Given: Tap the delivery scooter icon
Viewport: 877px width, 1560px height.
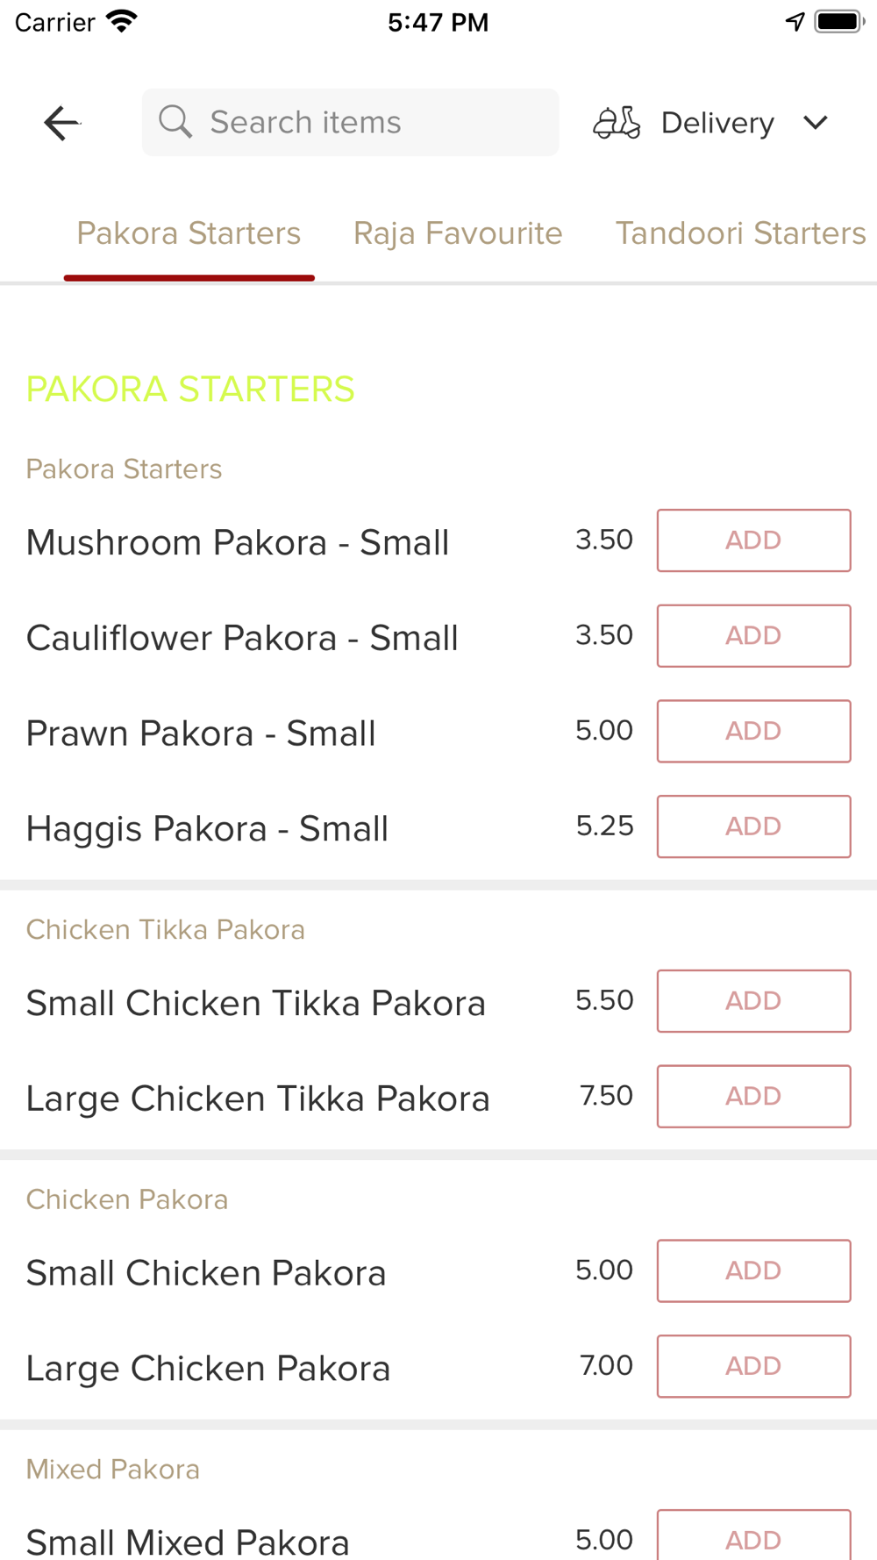Looking at the screenshot, I should point(617,123).
